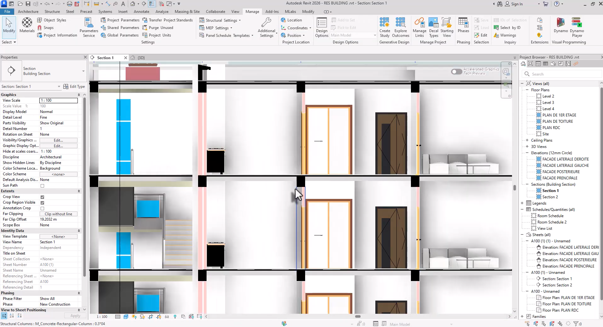Open Create Study in Generative Design

385,27
